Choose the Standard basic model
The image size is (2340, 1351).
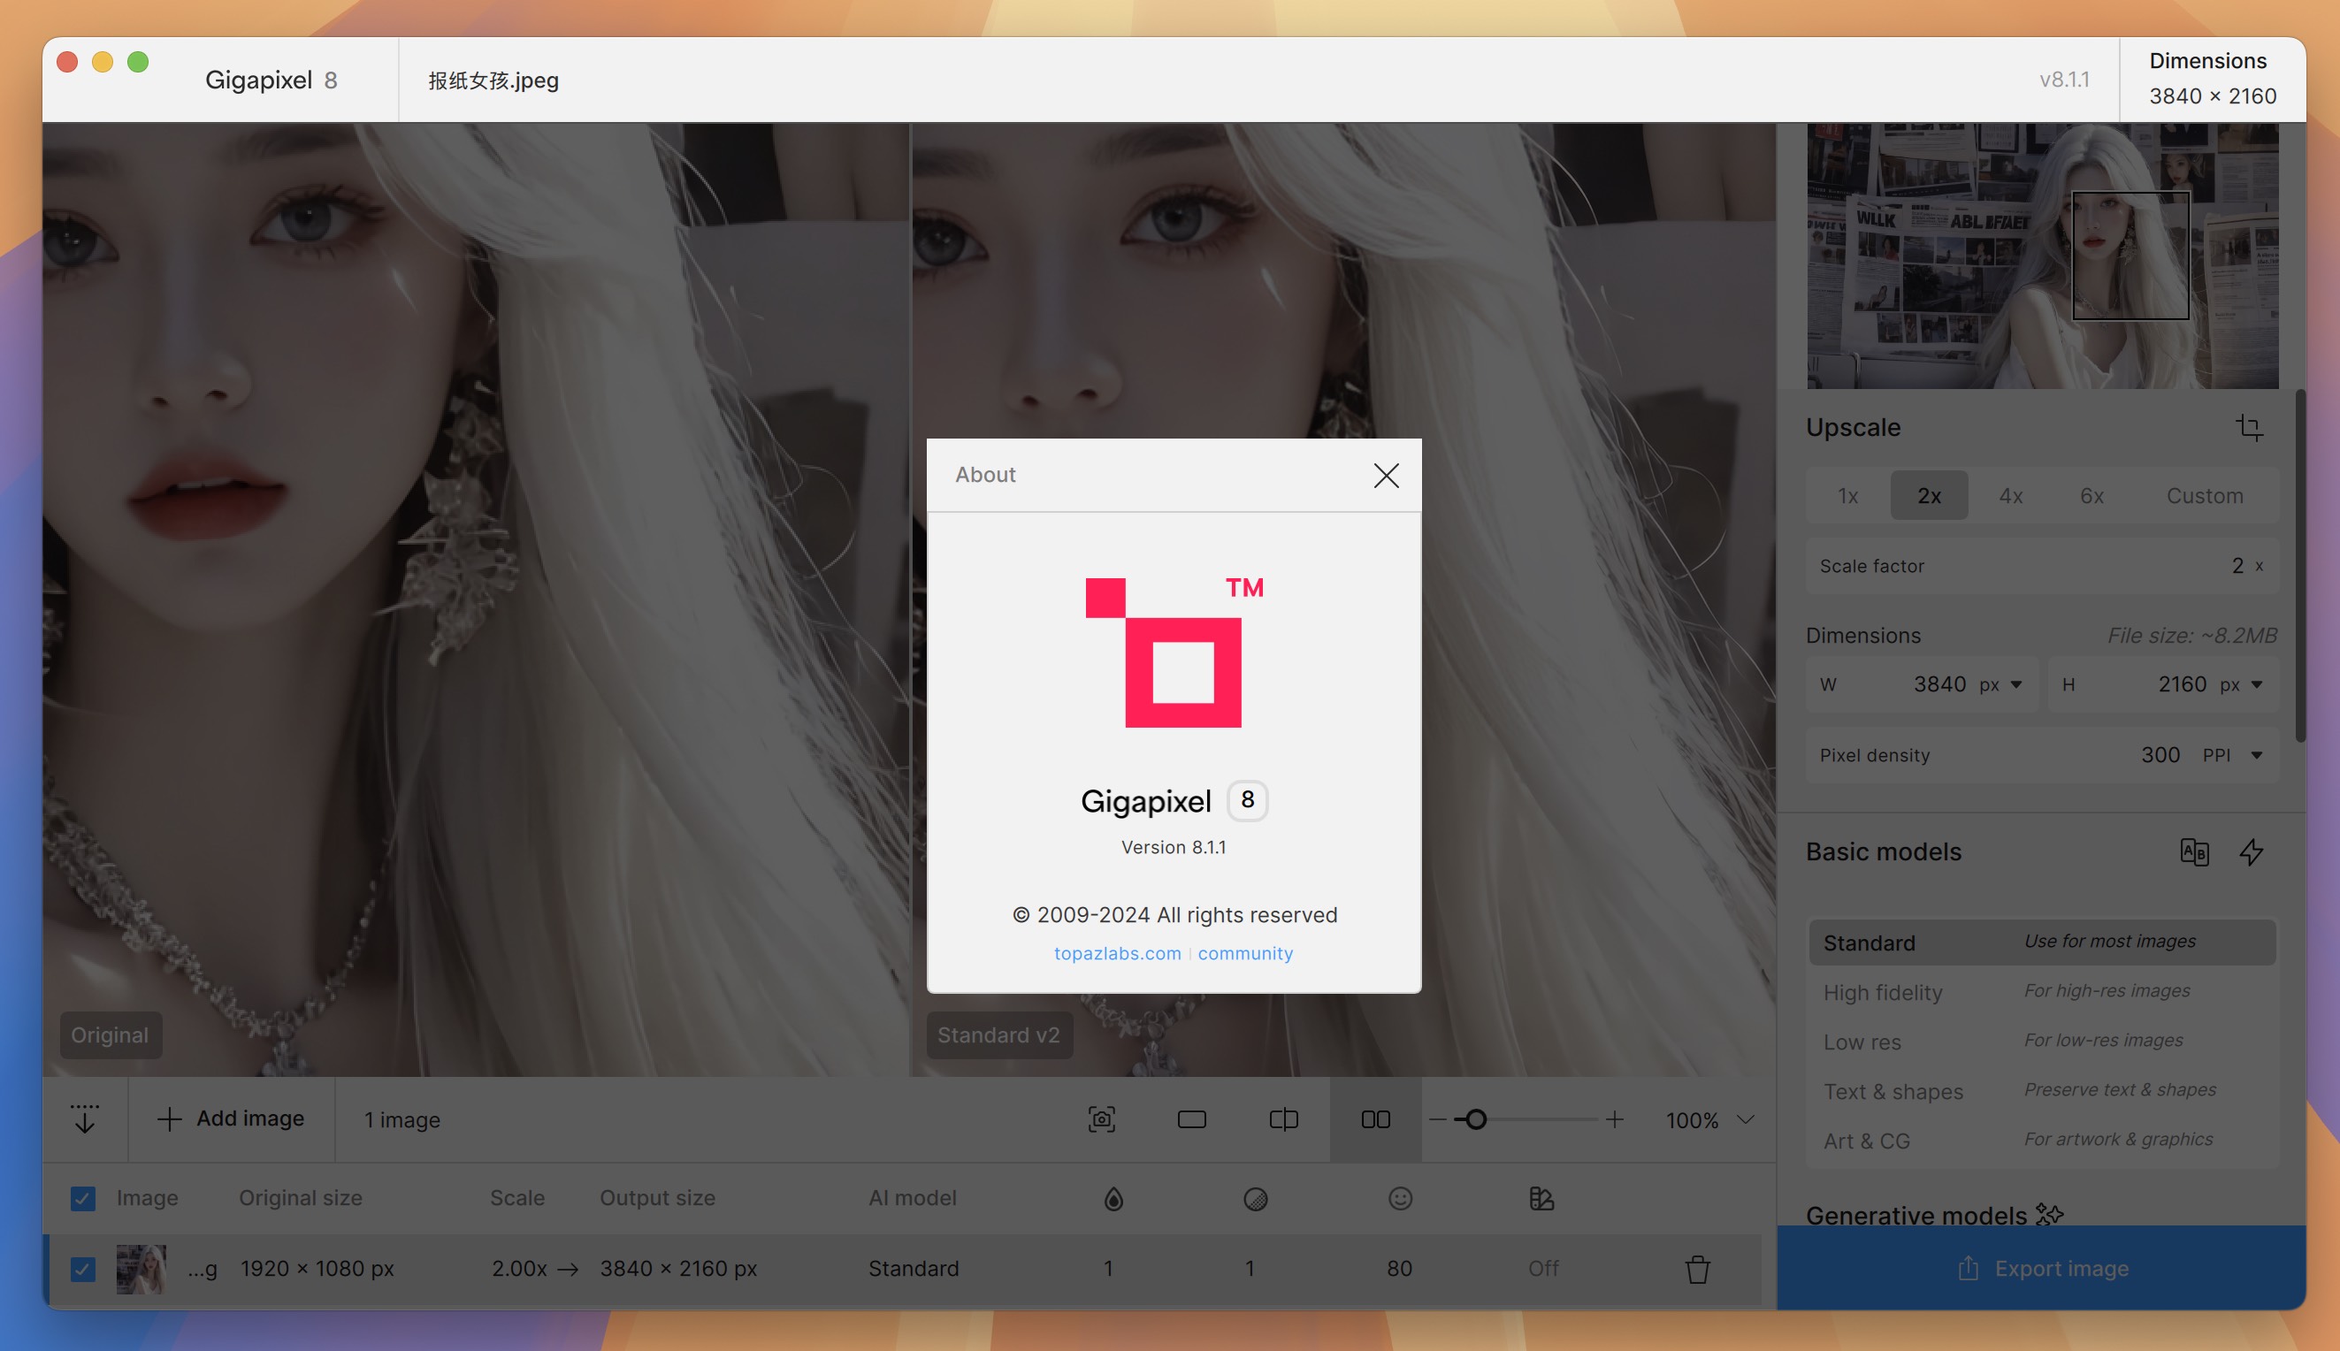pos(2041,943)
